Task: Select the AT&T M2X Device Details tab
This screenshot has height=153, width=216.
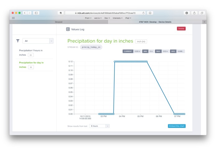Action: point(155,22)
